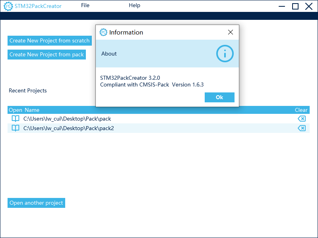318x238 pixels.
Task: Click the Clear column header
Action: point(301,110)
